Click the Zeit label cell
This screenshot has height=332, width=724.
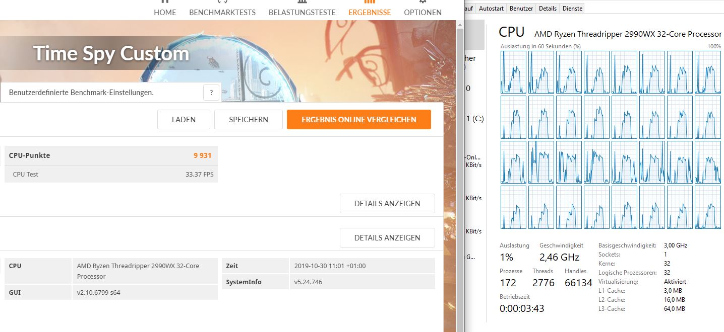tap(255, 266)
